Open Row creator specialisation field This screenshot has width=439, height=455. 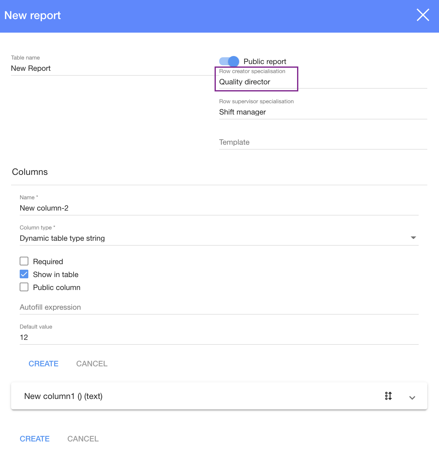point(256,82)
